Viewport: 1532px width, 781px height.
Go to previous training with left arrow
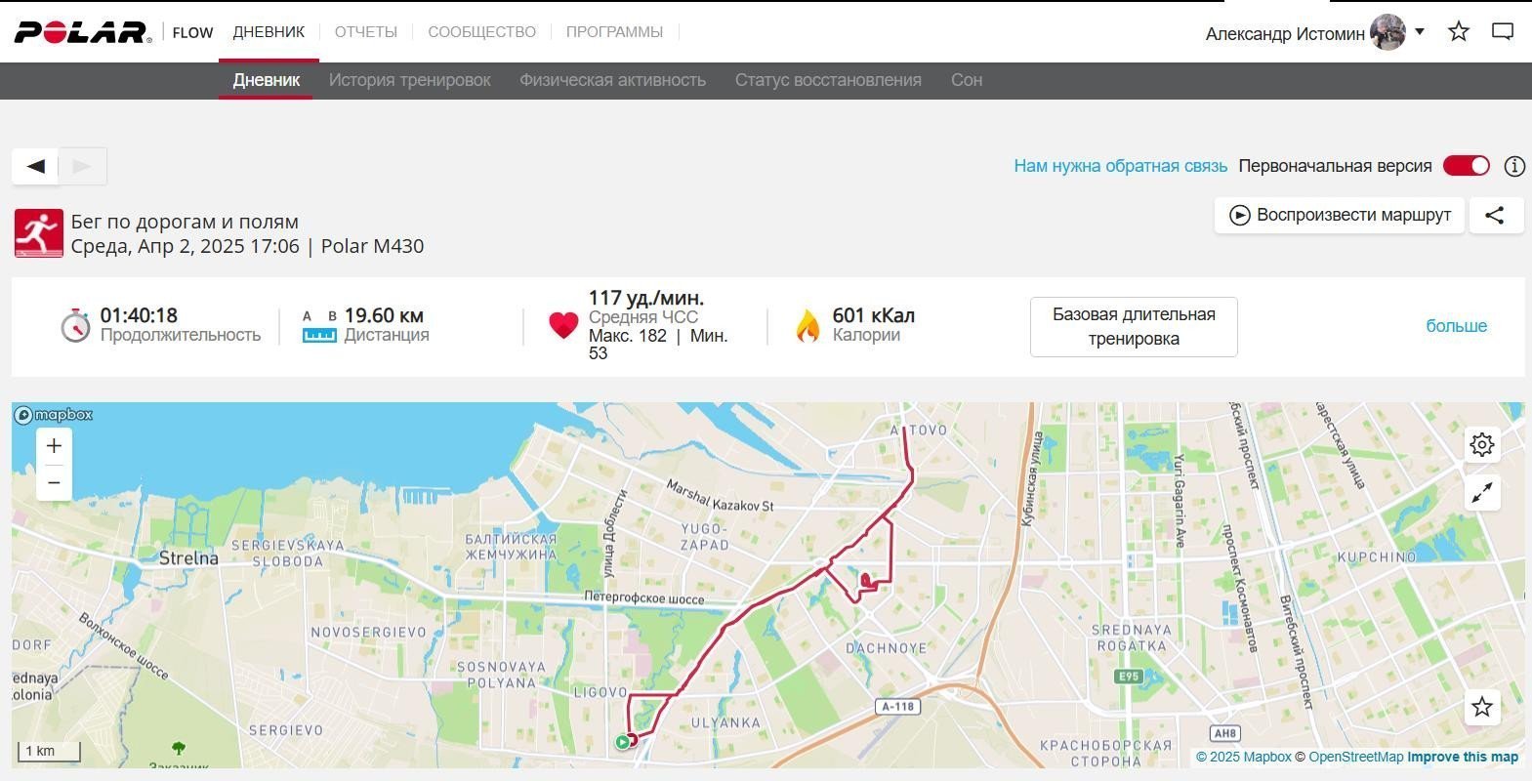(x=35, y=166)
